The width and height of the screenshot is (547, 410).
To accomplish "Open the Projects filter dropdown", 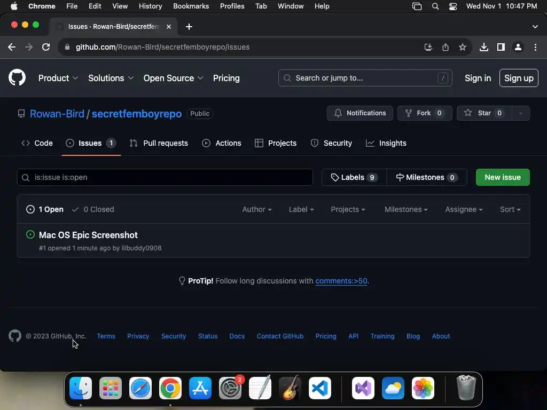I will pyautogui.click(x=348, y=209).
